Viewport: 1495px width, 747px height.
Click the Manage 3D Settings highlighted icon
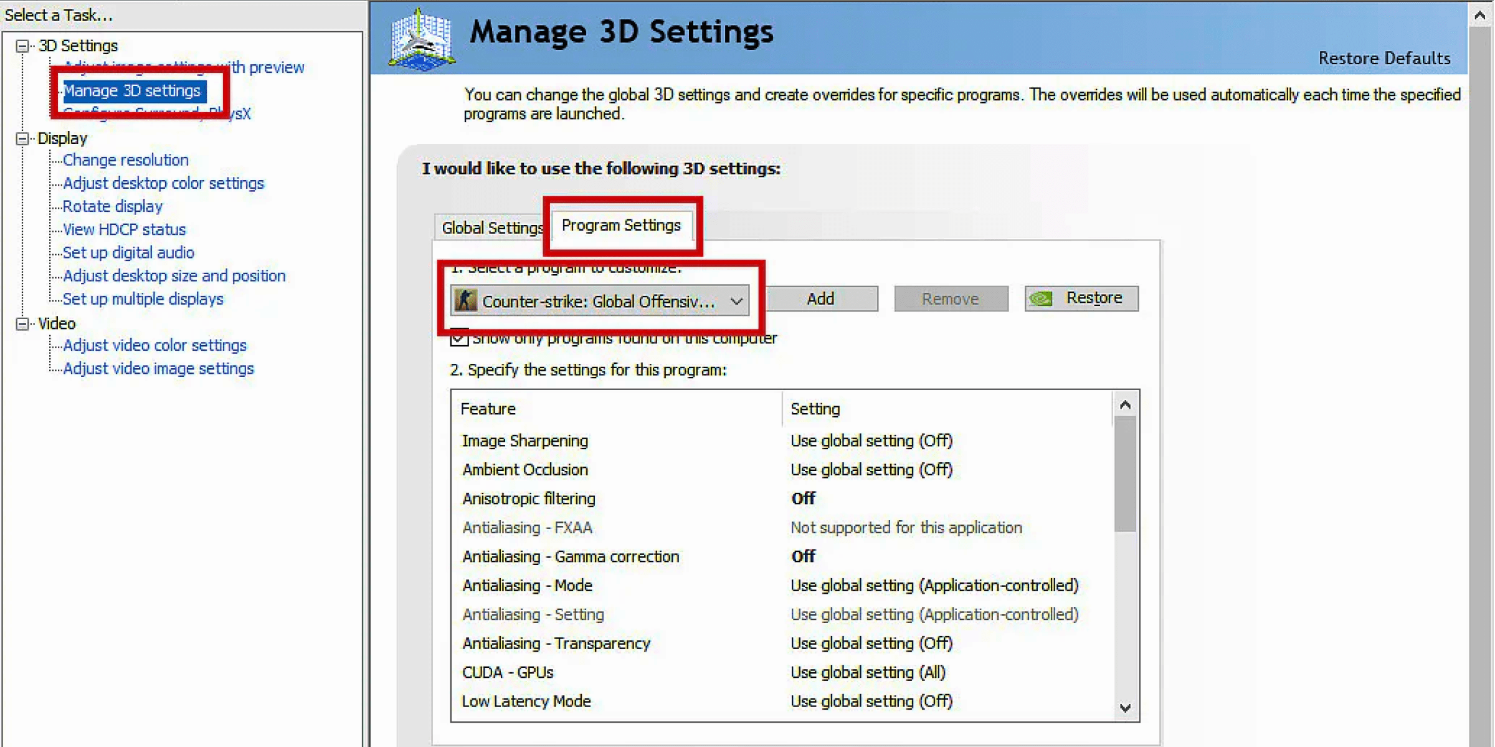tap(133, 90)
